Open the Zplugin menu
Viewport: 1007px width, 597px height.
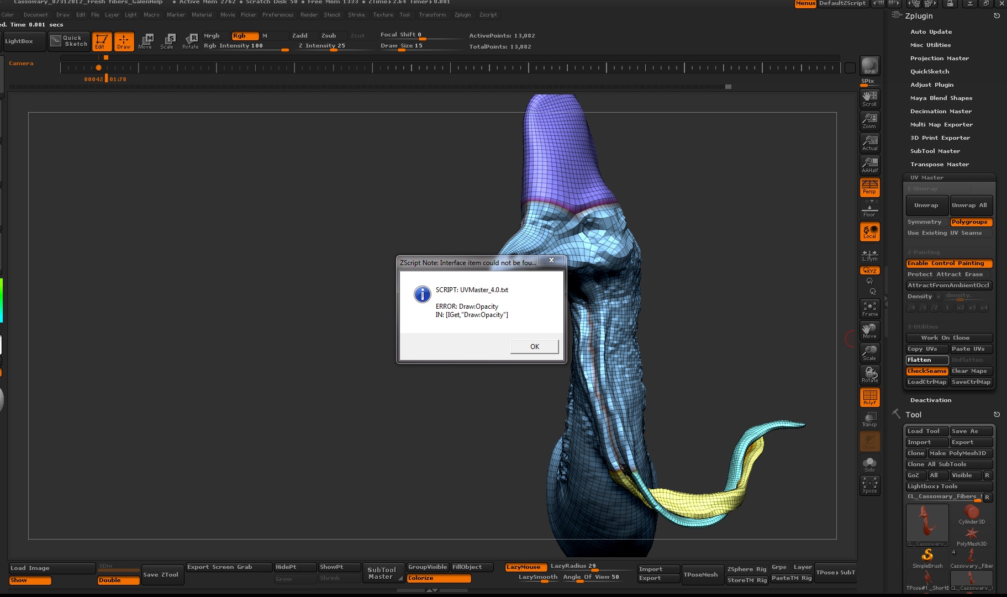[x=462, y=15]
